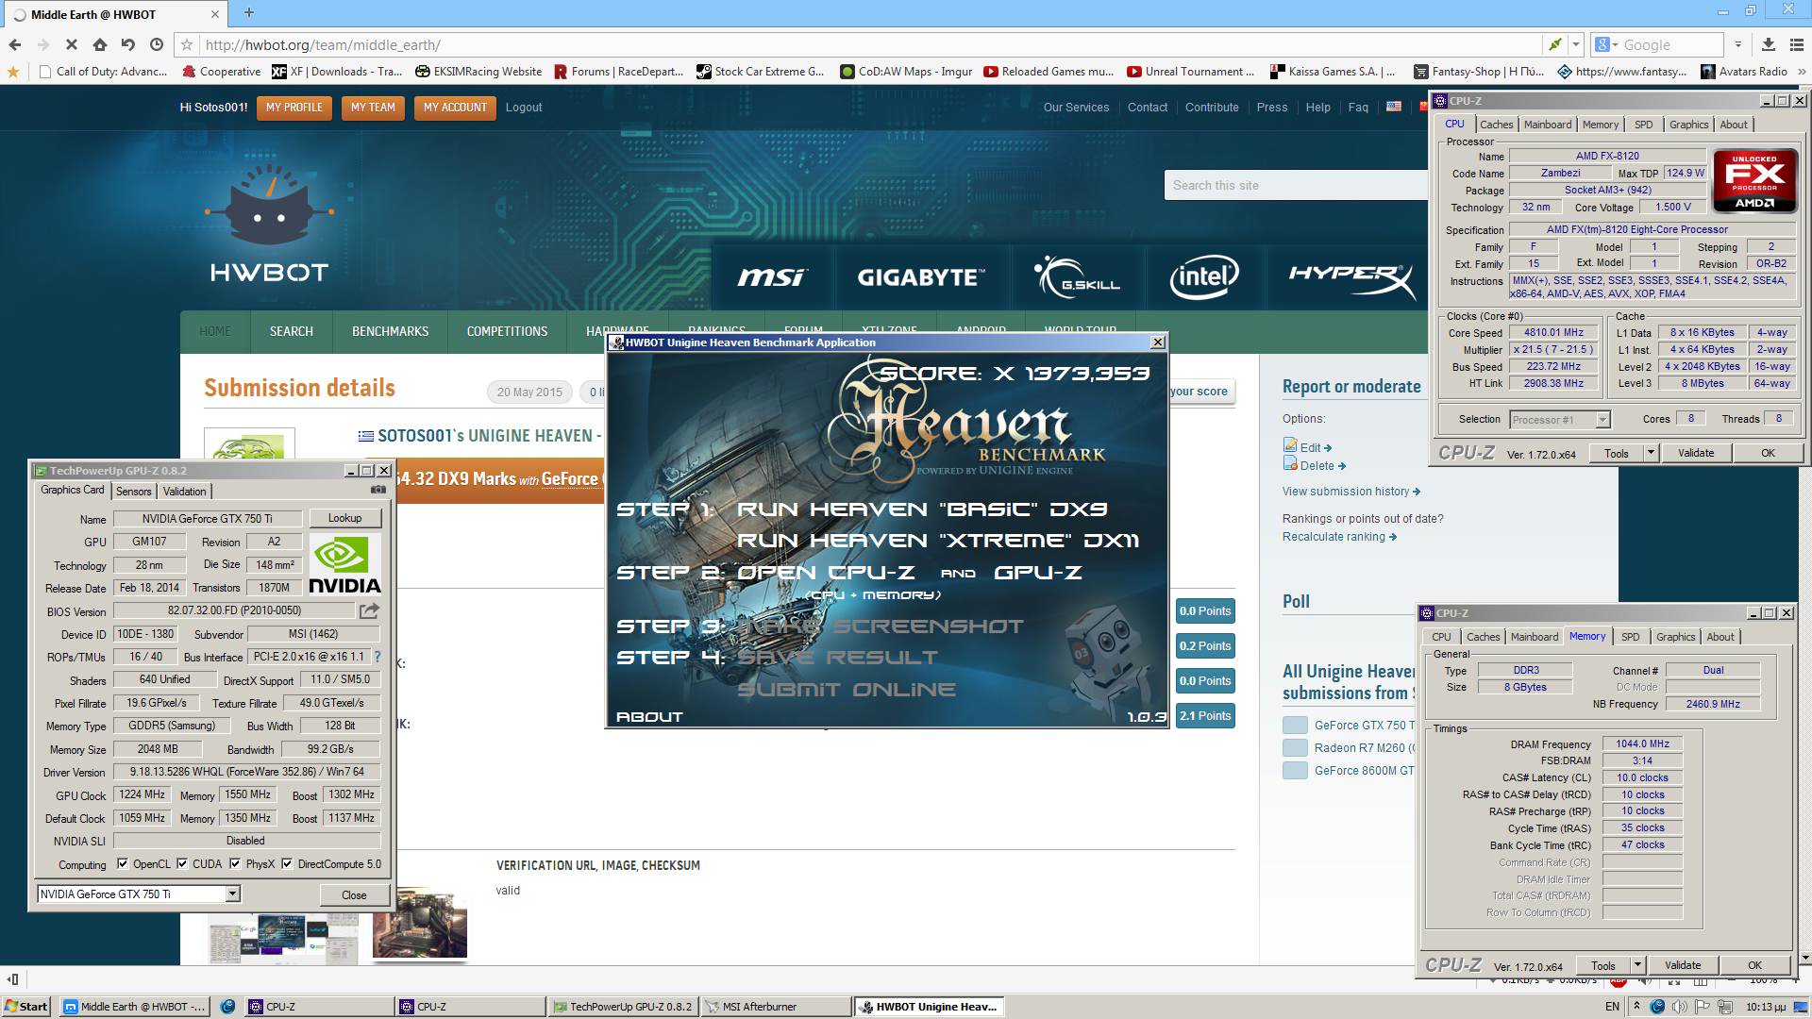Switch to MSI Afterburner taskbar button
The height and width of the screenshot is (1019, 1812).
click(776, 1007)
